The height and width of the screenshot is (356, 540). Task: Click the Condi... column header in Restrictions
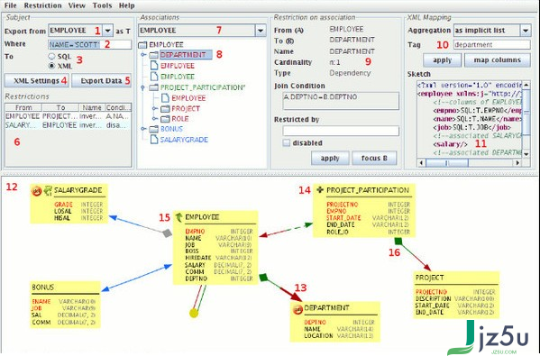coord(118,107)
